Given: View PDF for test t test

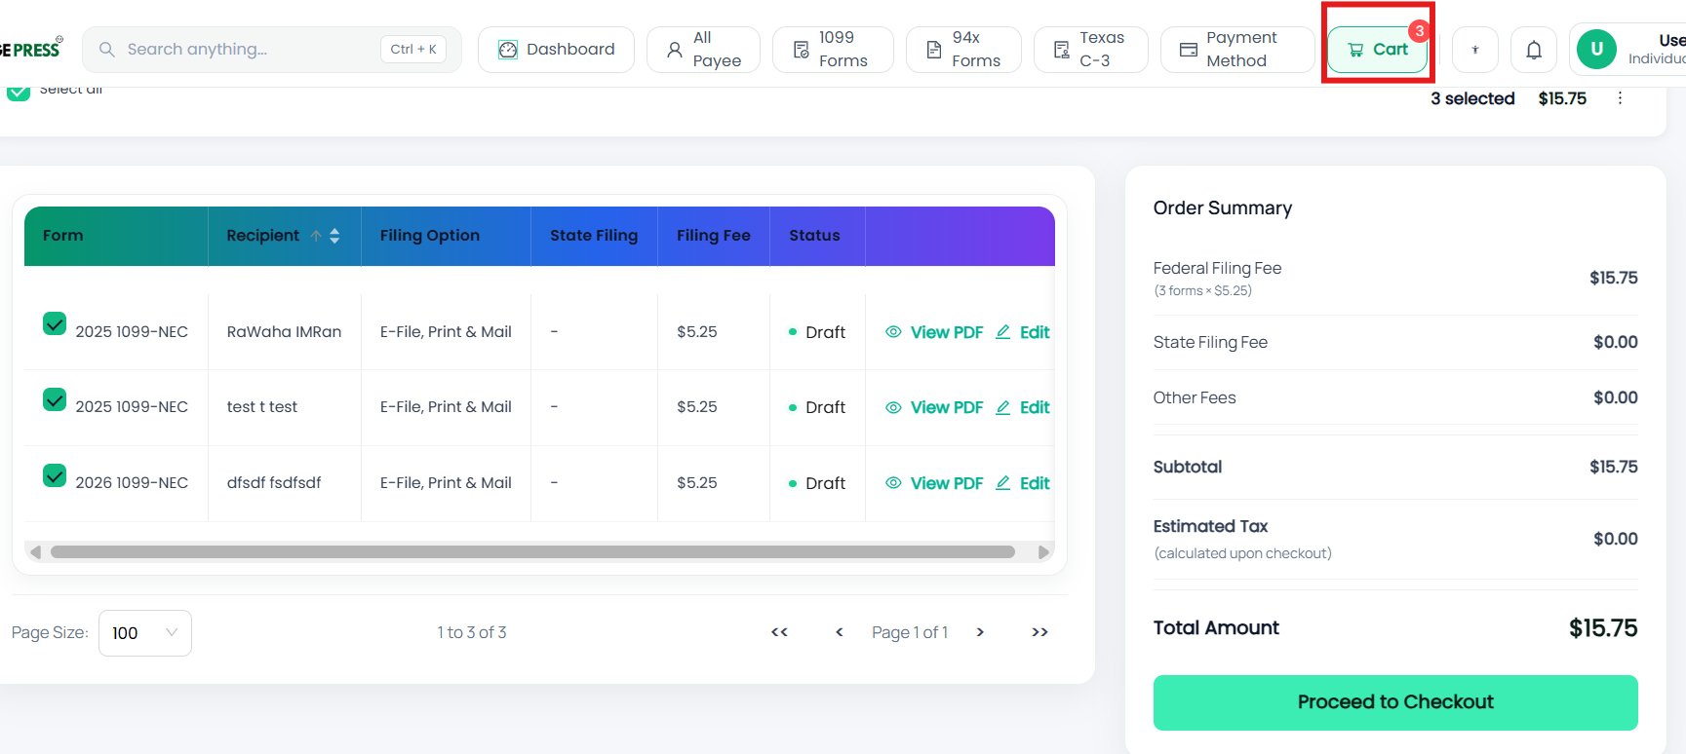Looking at the screenshot, I should pos(934,407).
